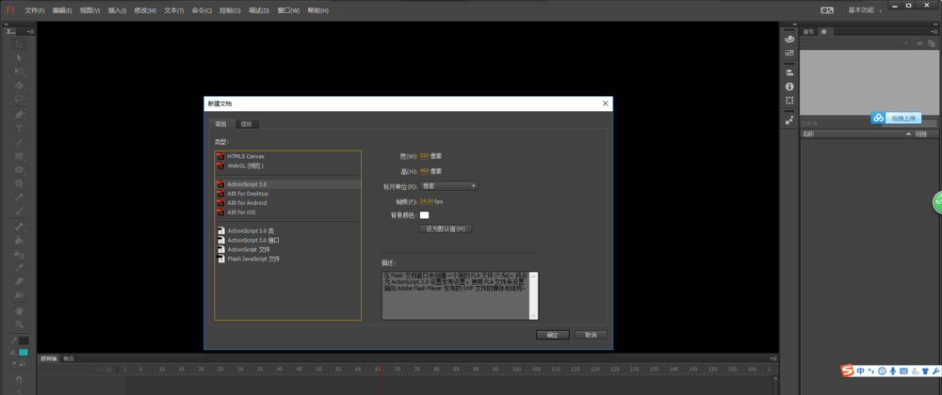
Task: Open the 基本功能 workspace dropdown
Action: 865,10
